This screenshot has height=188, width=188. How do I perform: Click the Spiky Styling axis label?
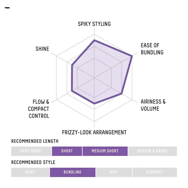[94, 24]
